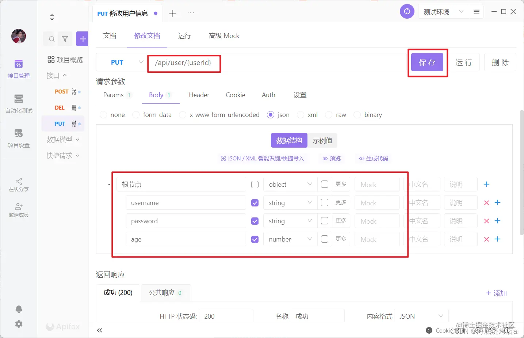Image resolution: width=524 pixels, height=338 pixels.
Task: Switch to the 高级 Mock tab
Action: (224, 35)
